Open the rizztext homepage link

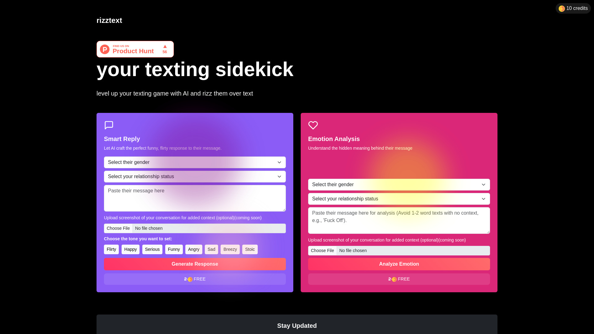(109, 20)
